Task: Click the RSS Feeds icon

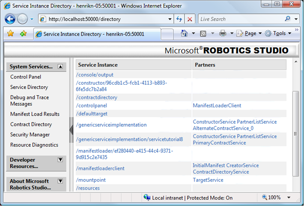Action: coord(203,33)
